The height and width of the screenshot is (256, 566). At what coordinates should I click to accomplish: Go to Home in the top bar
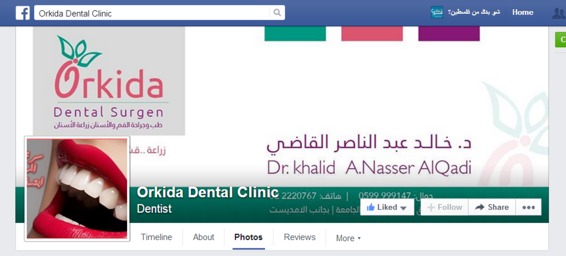tap(522, 12)
